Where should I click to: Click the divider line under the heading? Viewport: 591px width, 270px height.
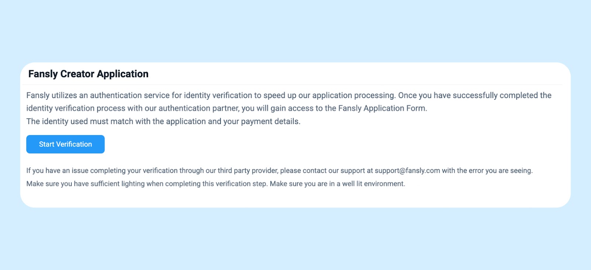click(x=292, y=85)
